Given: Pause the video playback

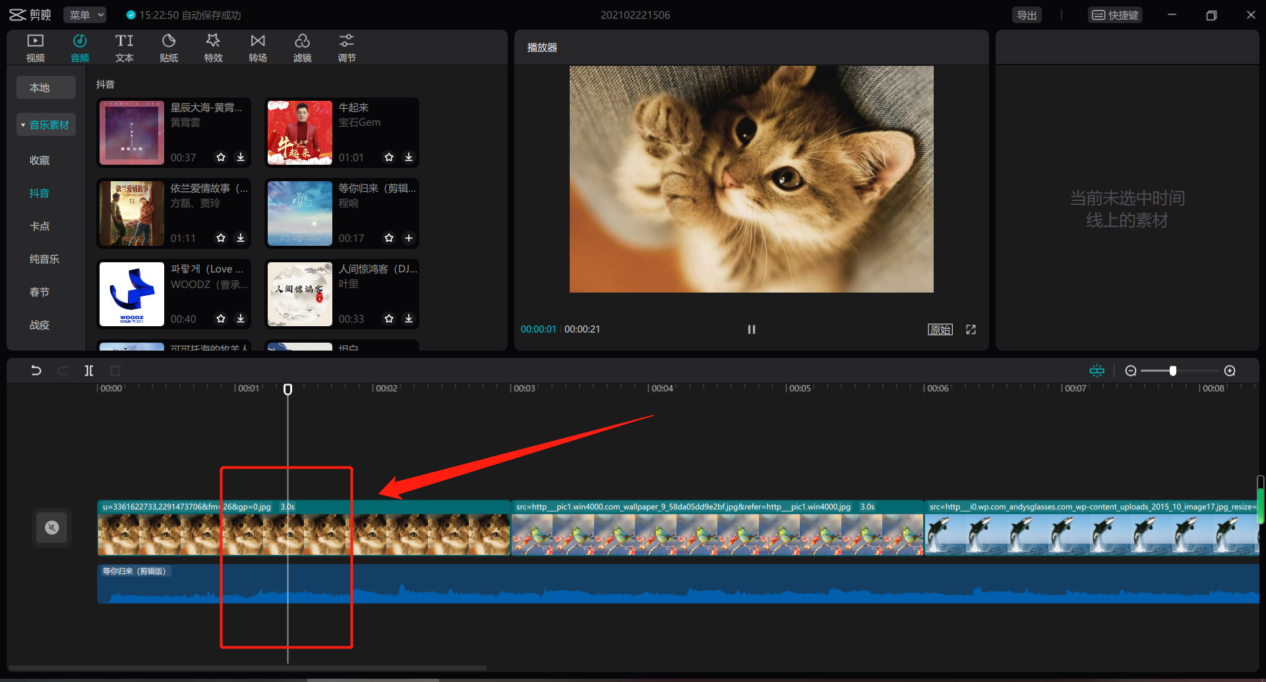Looking at the screenshot, I should pos(751,329).
